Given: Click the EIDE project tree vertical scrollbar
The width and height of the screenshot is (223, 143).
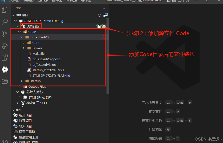Looking at the screenshot, I should [108, 56].
